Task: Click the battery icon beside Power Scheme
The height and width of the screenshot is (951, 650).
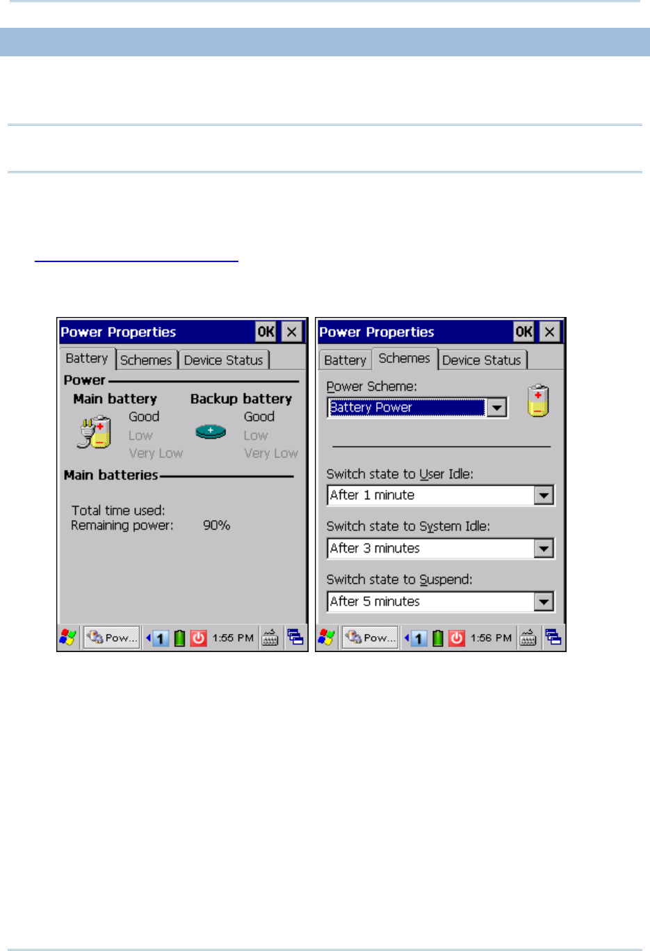Action: click(x=537, y=401)
